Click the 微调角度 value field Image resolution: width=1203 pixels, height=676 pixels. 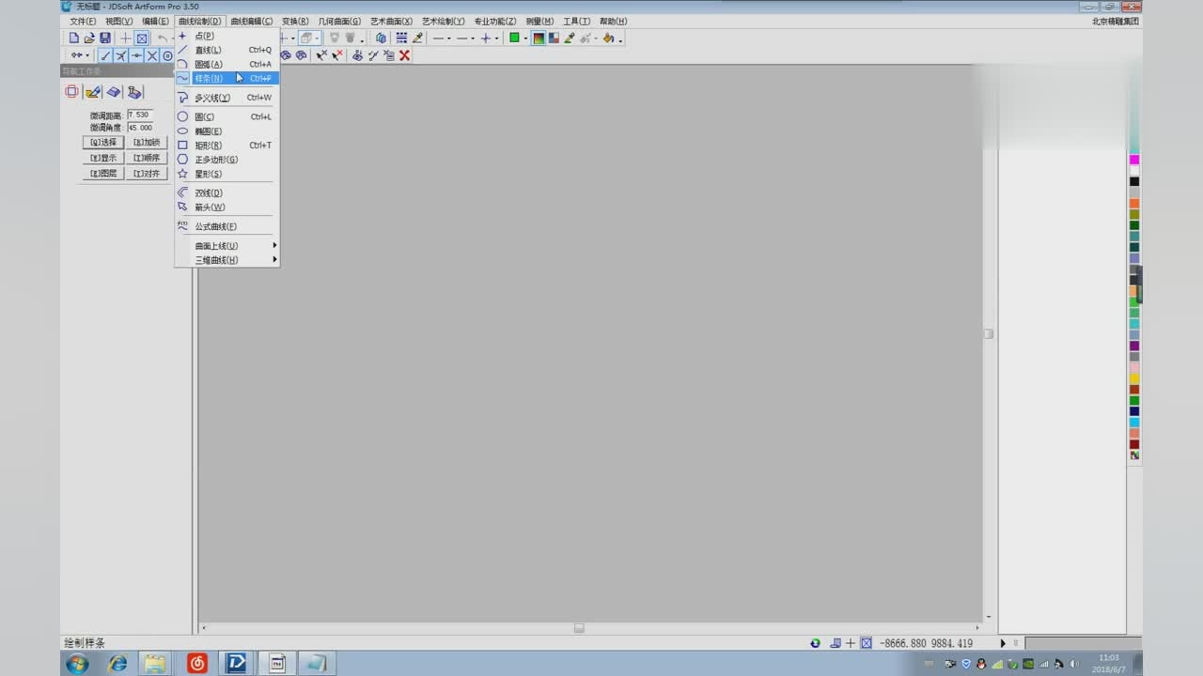139,127
